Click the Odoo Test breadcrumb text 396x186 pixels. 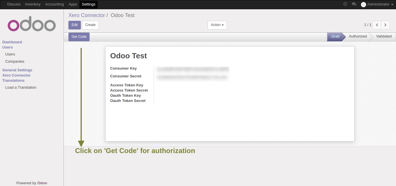123,15
